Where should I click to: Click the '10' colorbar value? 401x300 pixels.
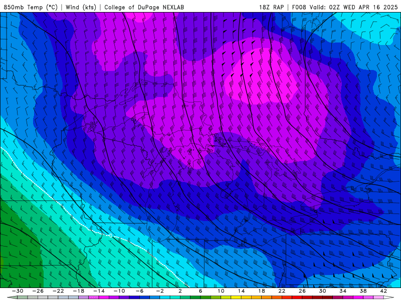(221, 291)
